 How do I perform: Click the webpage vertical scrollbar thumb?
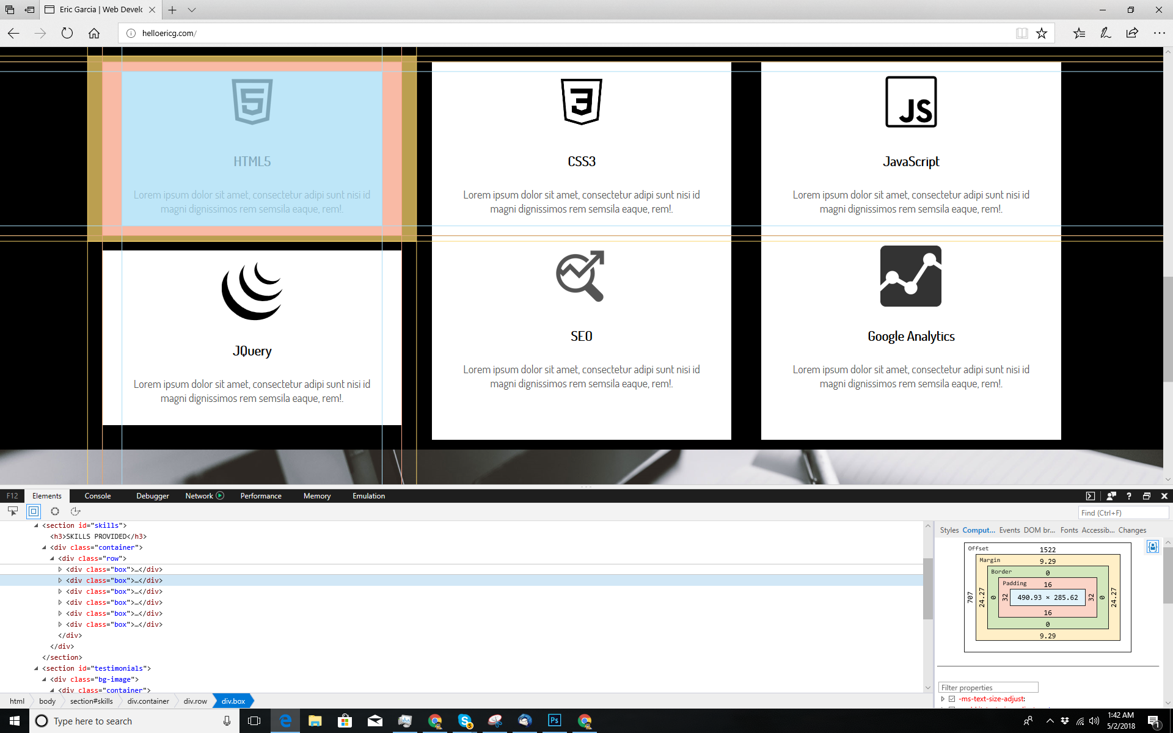pos(1168,329)
